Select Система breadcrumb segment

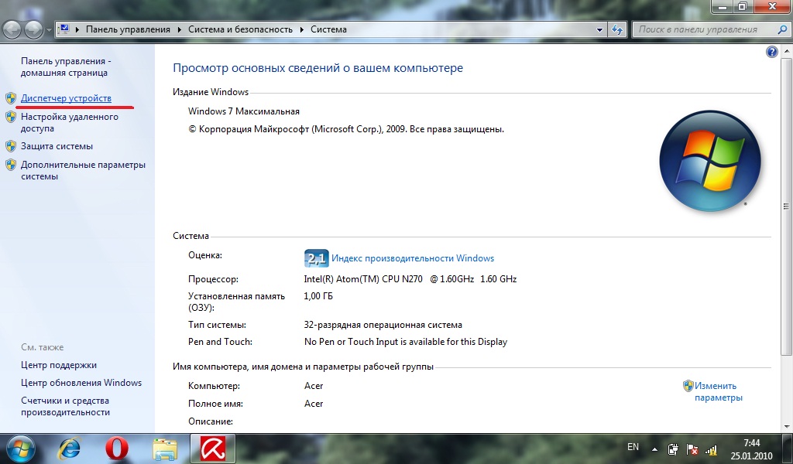[328, 30]
